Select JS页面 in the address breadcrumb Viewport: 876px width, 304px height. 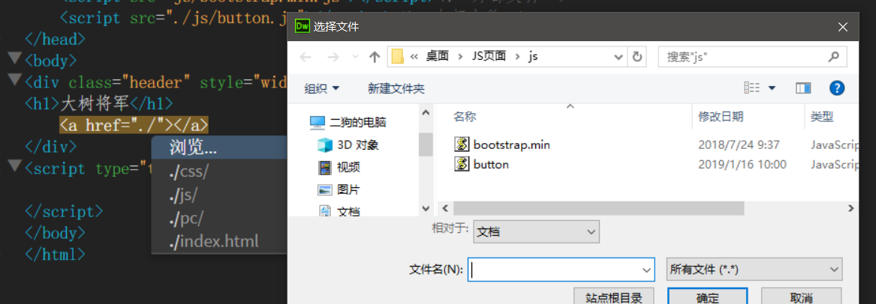pyautogui.click(x=489, y=56)
